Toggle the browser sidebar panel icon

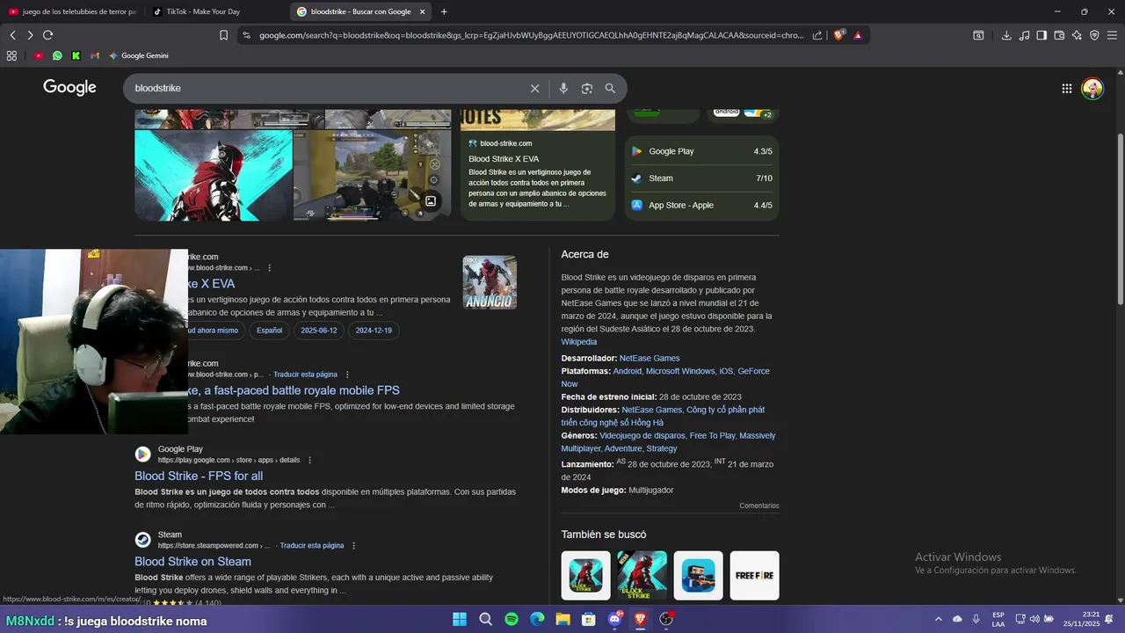(1042, 35)
